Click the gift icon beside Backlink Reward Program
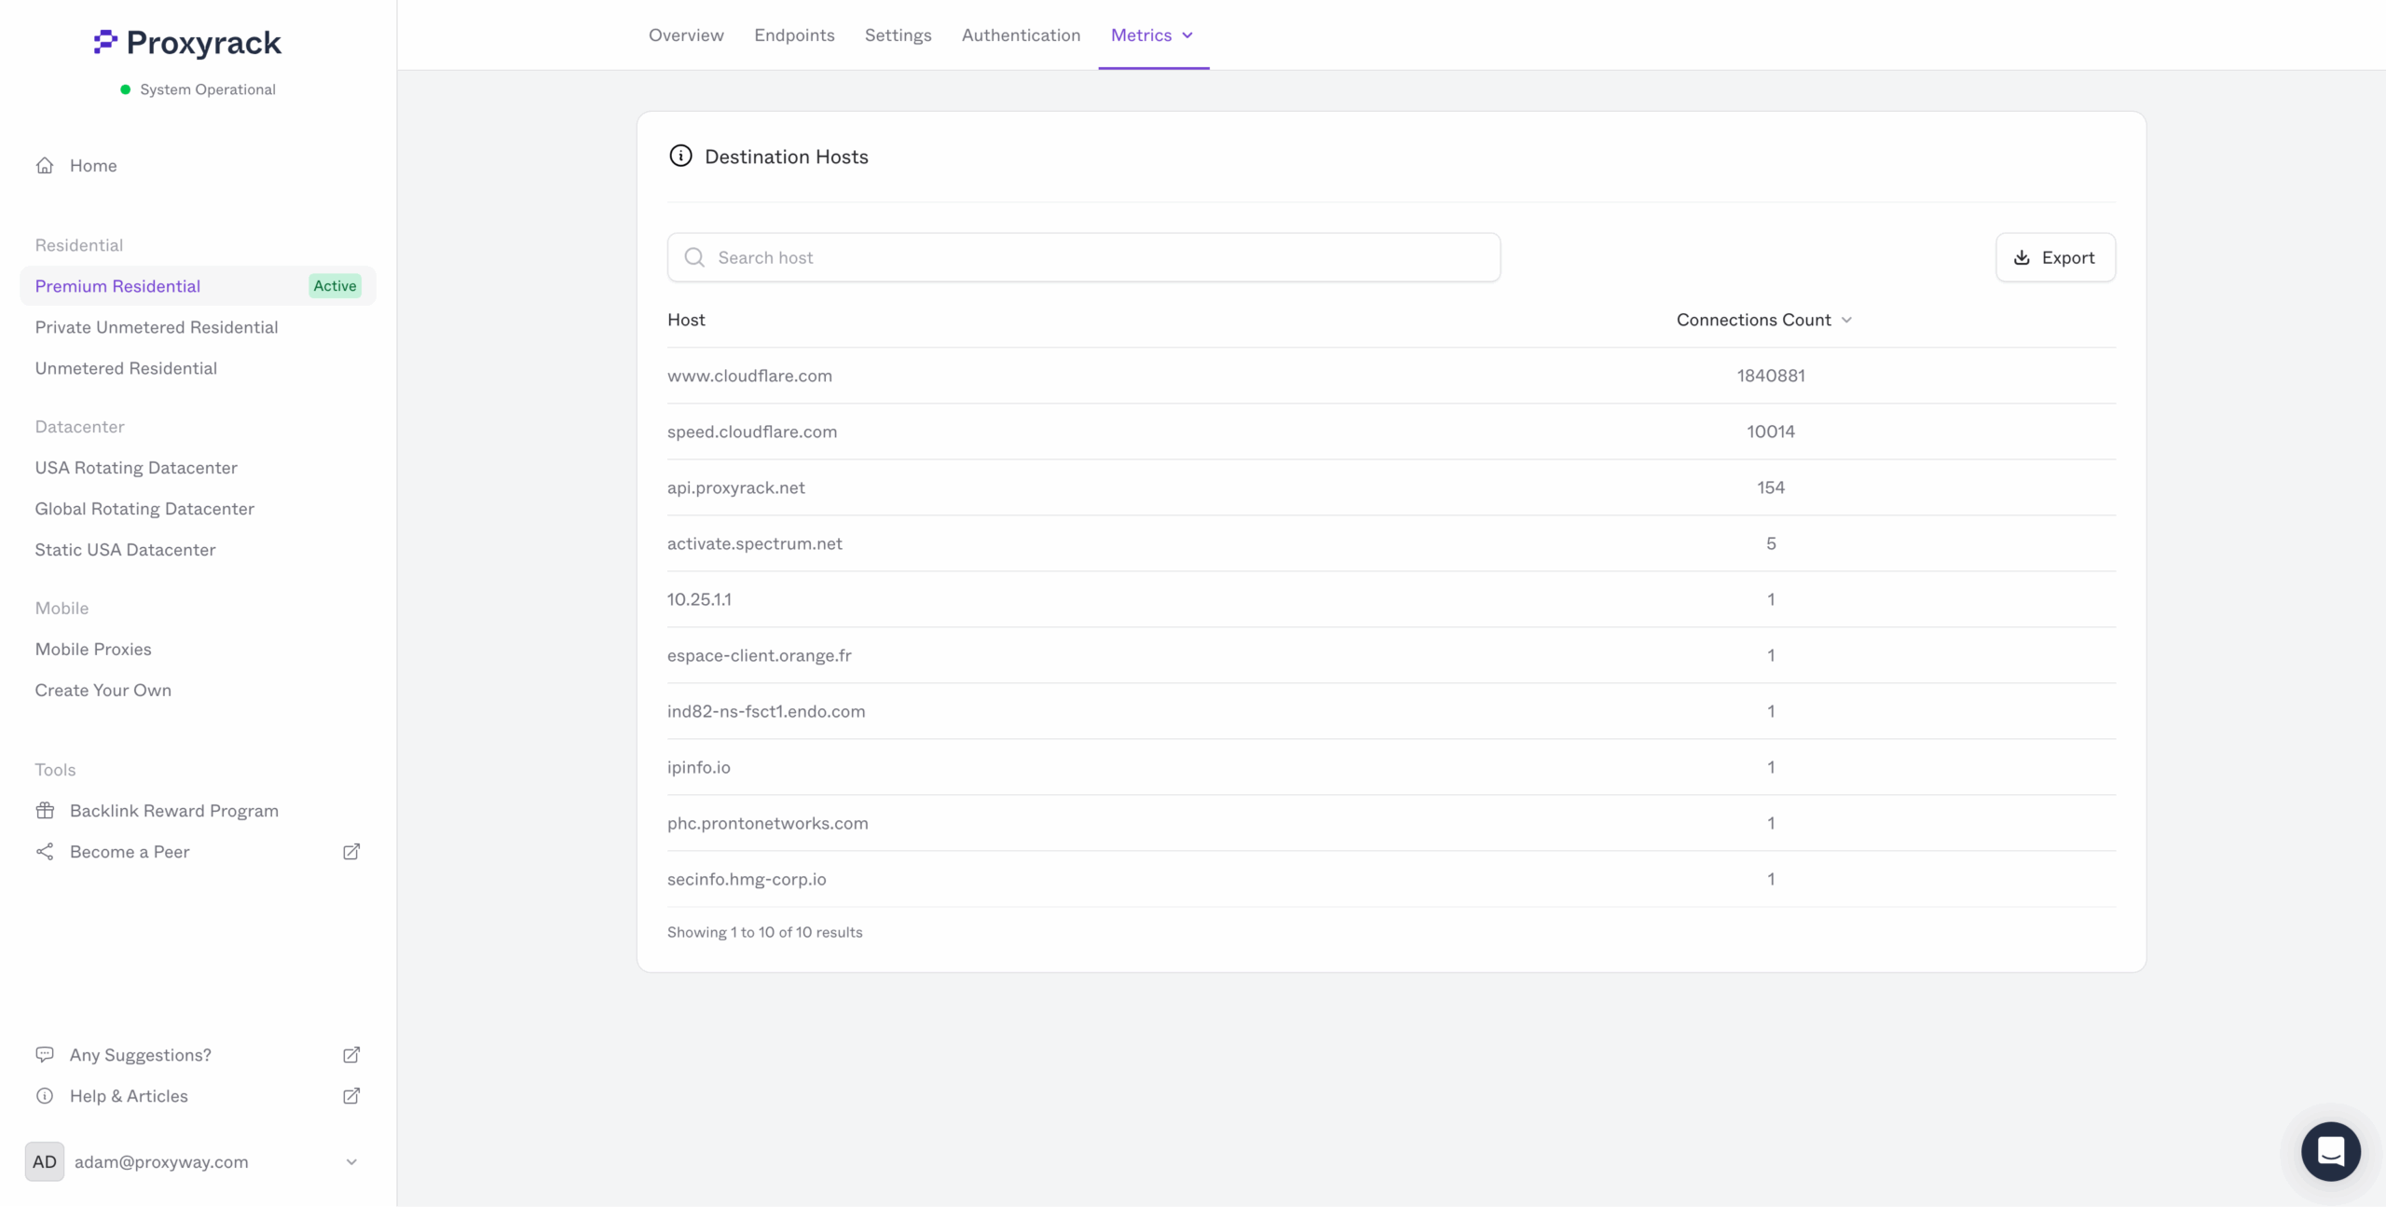2386x1207 pixels. click(46, 810)
